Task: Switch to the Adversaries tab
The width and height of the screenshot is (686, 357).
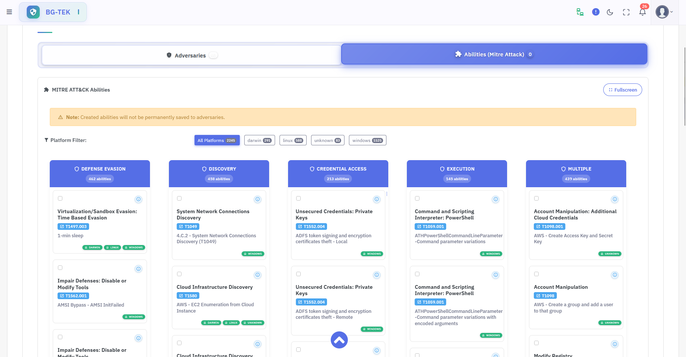Action: 191,55
